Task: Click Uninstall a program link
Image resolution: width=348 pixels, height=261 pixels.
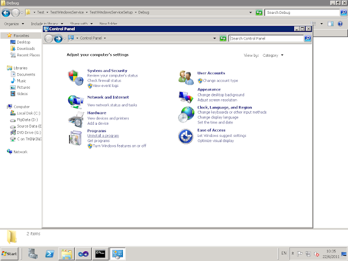Action: tap(103, 136)
